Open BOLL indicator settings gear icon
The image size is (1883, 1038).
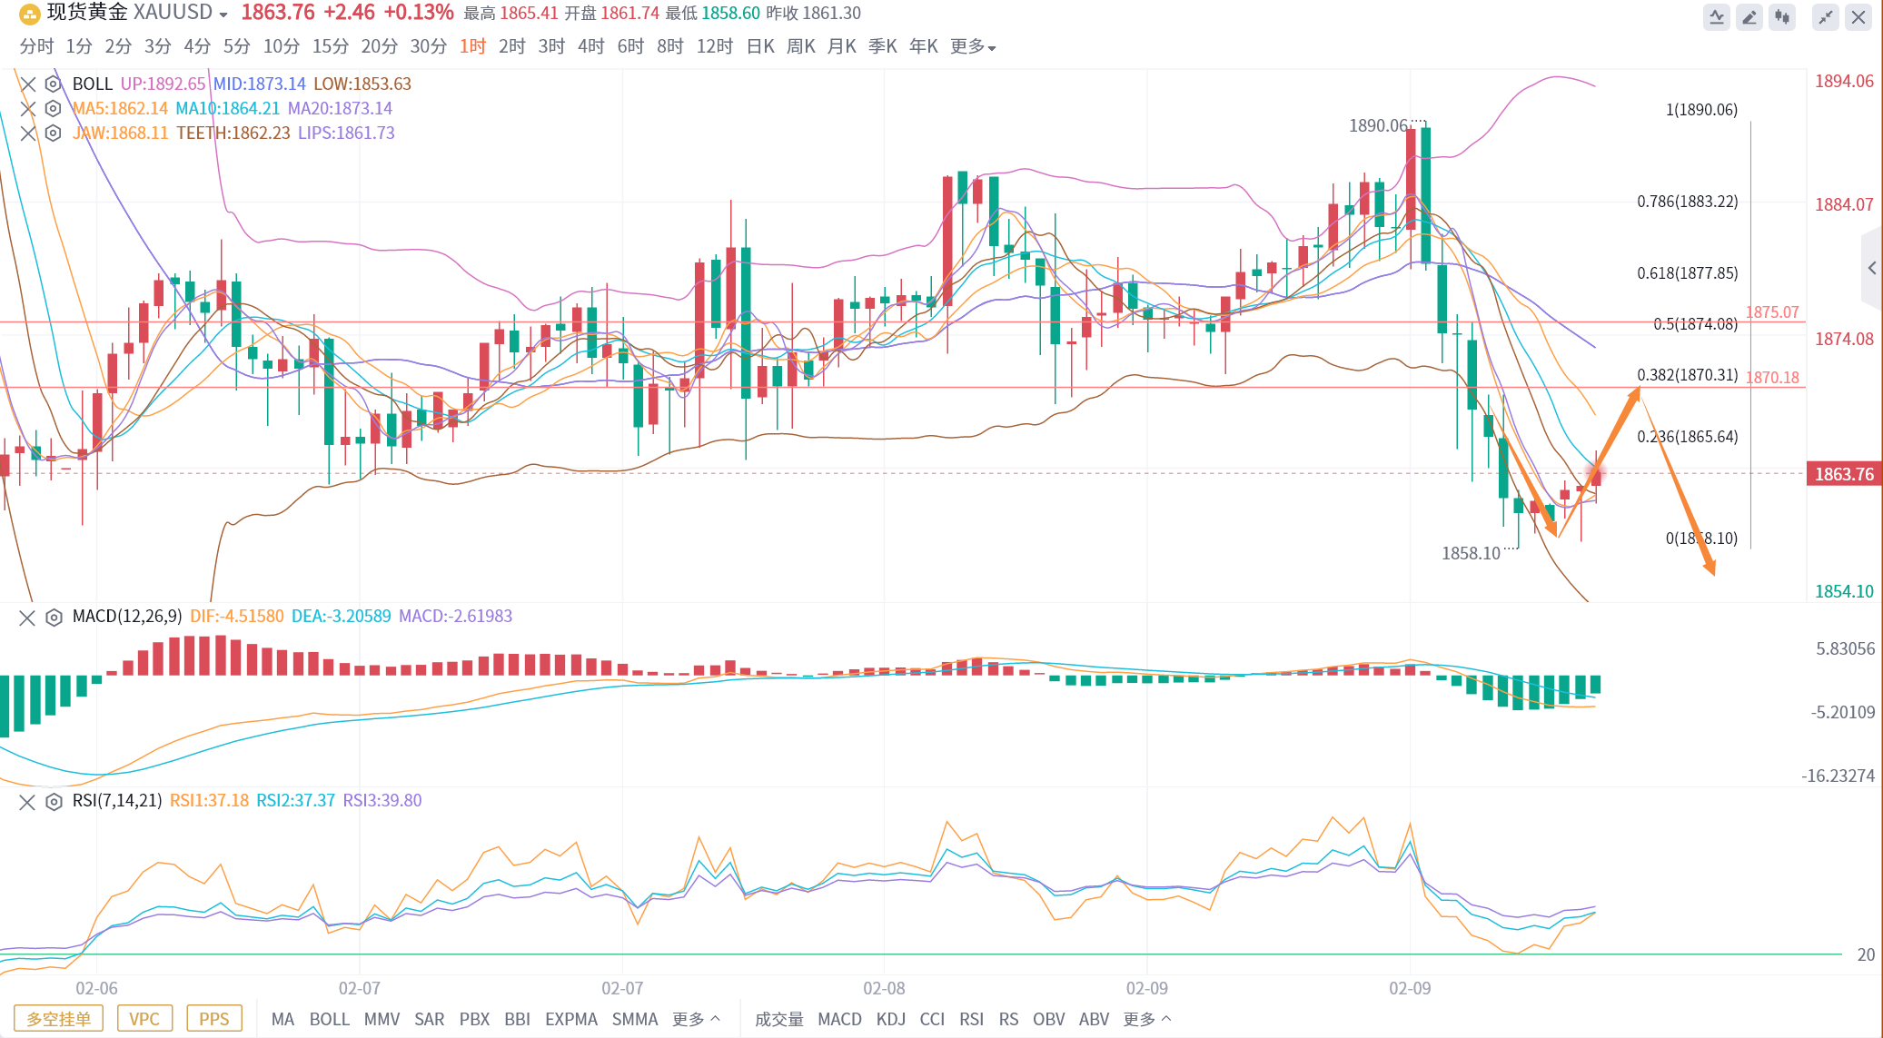click(54, 84)
